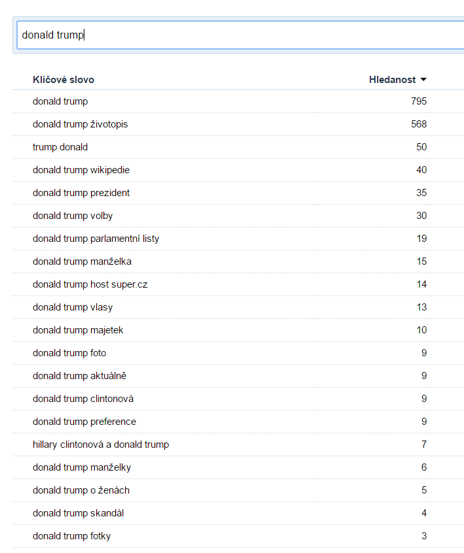The image size is (464, 553).
Task: Select keyword donald trump životopis
Action: (x=80, y=124)
